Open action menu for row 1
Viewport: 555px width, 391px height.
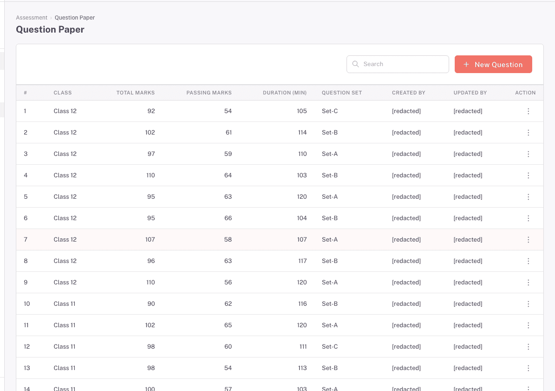click(528, 111)
